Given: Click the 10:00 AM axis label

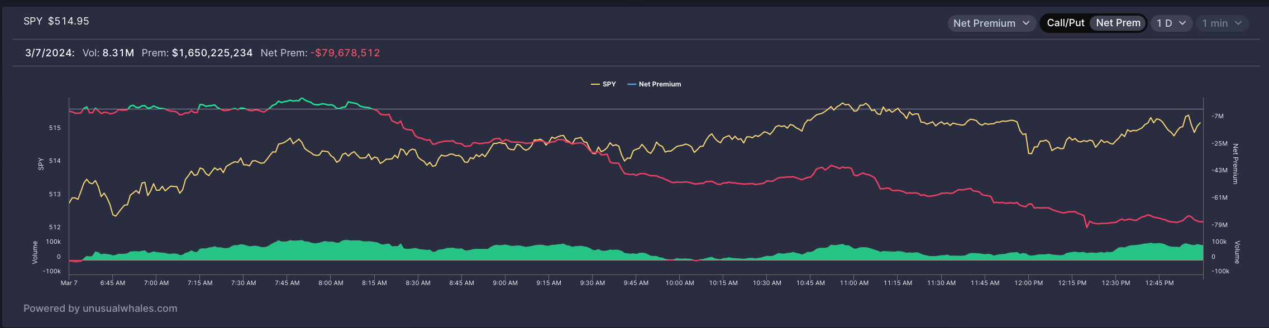Looking at the screenshot, I should click(x=680, y=283).
